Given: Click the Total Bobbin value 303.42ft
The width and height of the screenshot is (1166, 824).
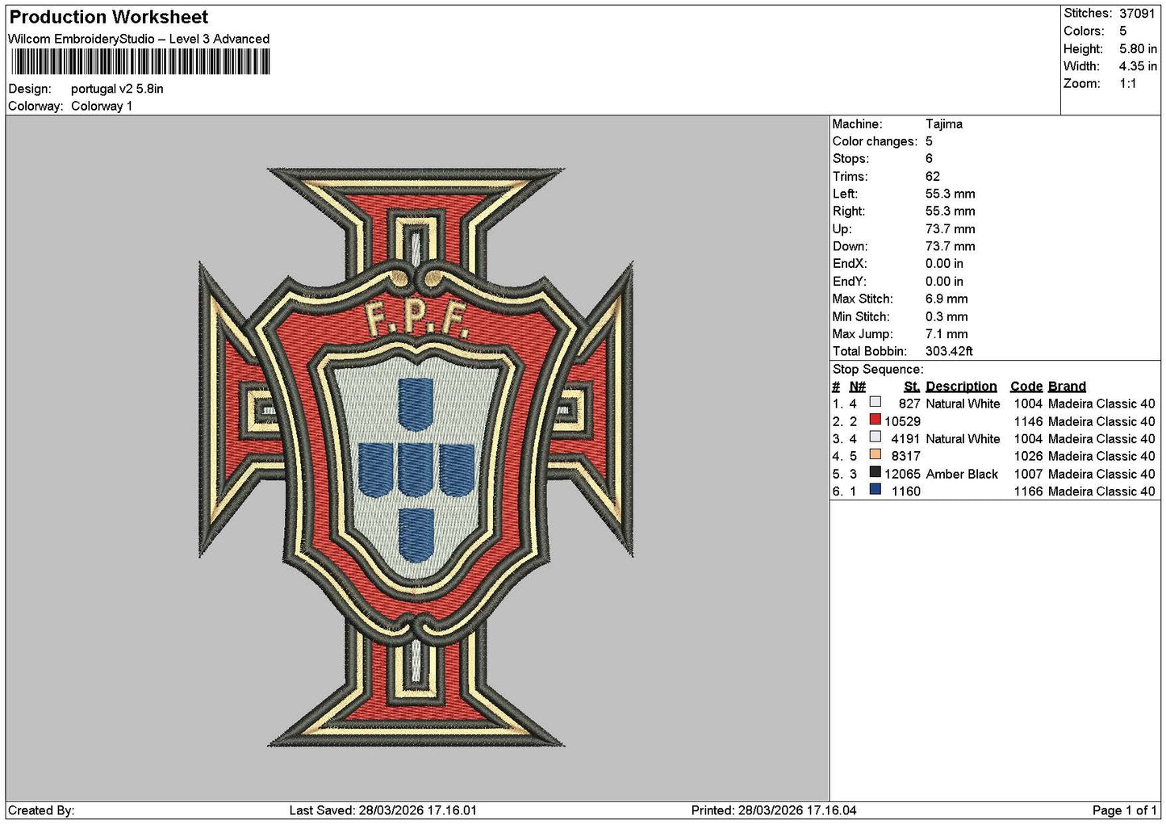Looking at the screenshot, I should [x=949, y=351].
